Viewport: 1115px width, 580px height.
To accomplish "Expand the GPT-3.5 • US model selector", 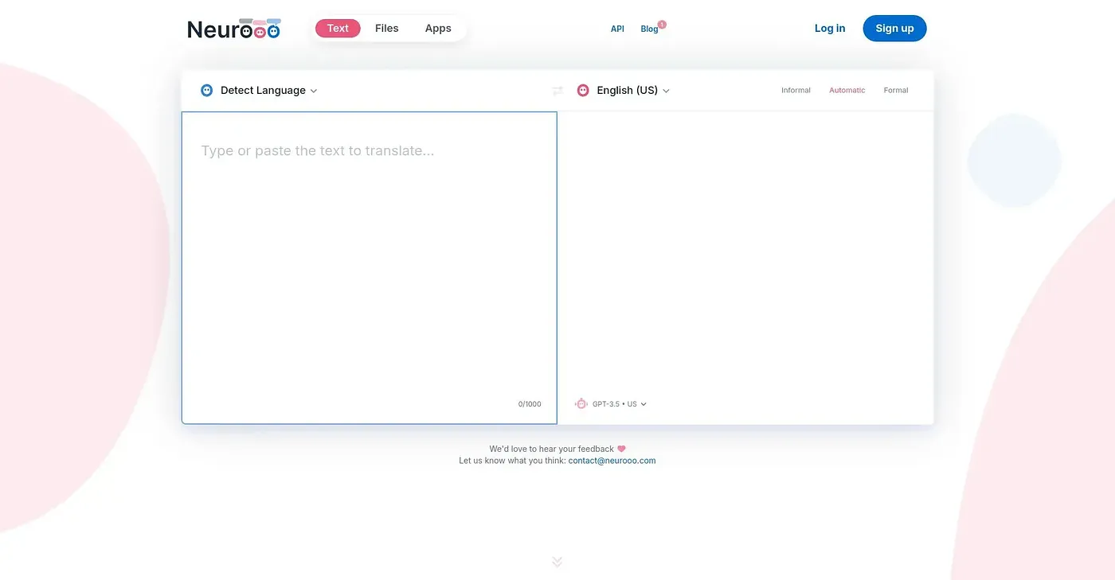I will [x=619, y=404].
